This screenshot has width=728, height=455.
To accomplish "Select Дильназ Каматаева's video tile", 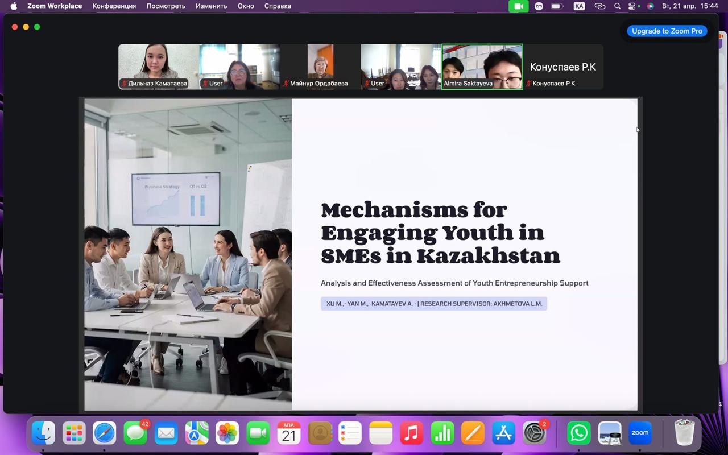I will pos(159,67).
